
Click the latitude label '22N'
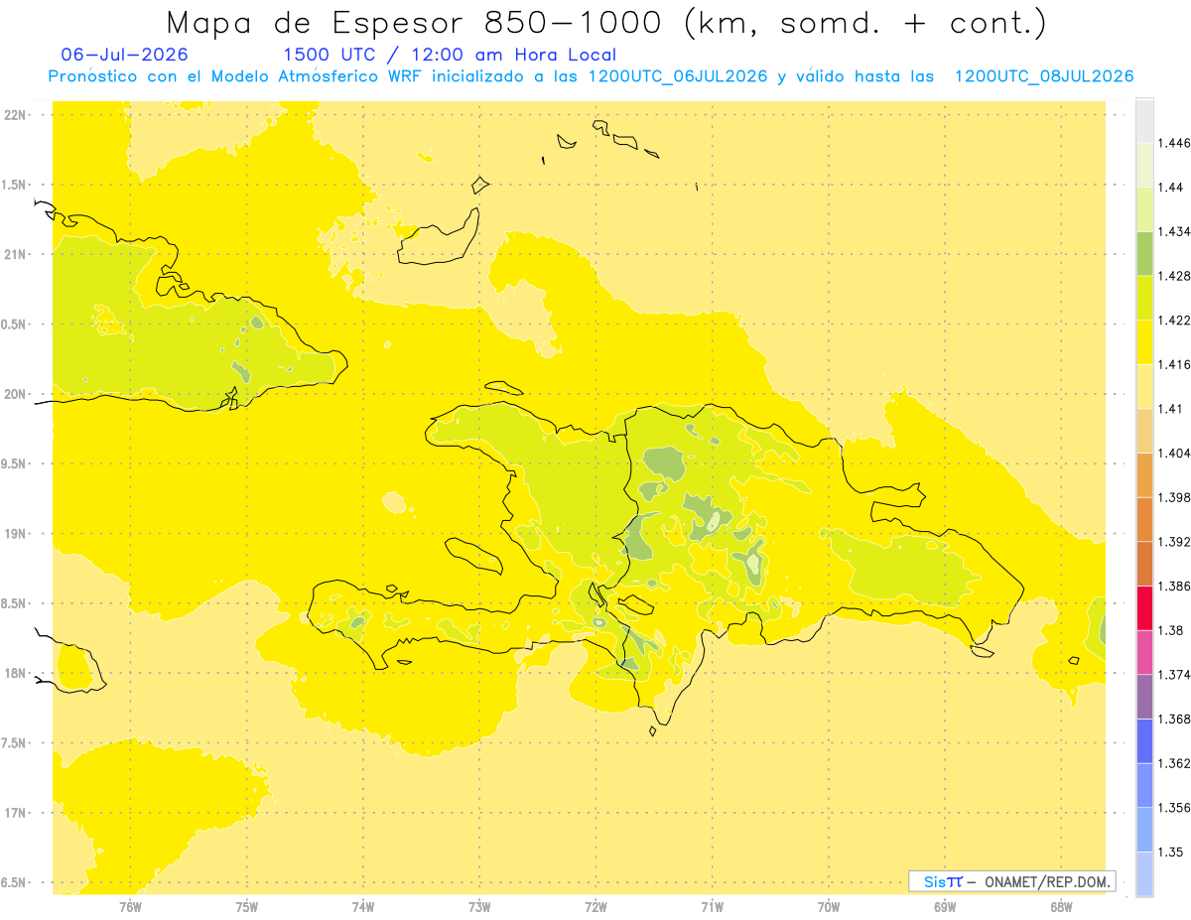[15, 115]
